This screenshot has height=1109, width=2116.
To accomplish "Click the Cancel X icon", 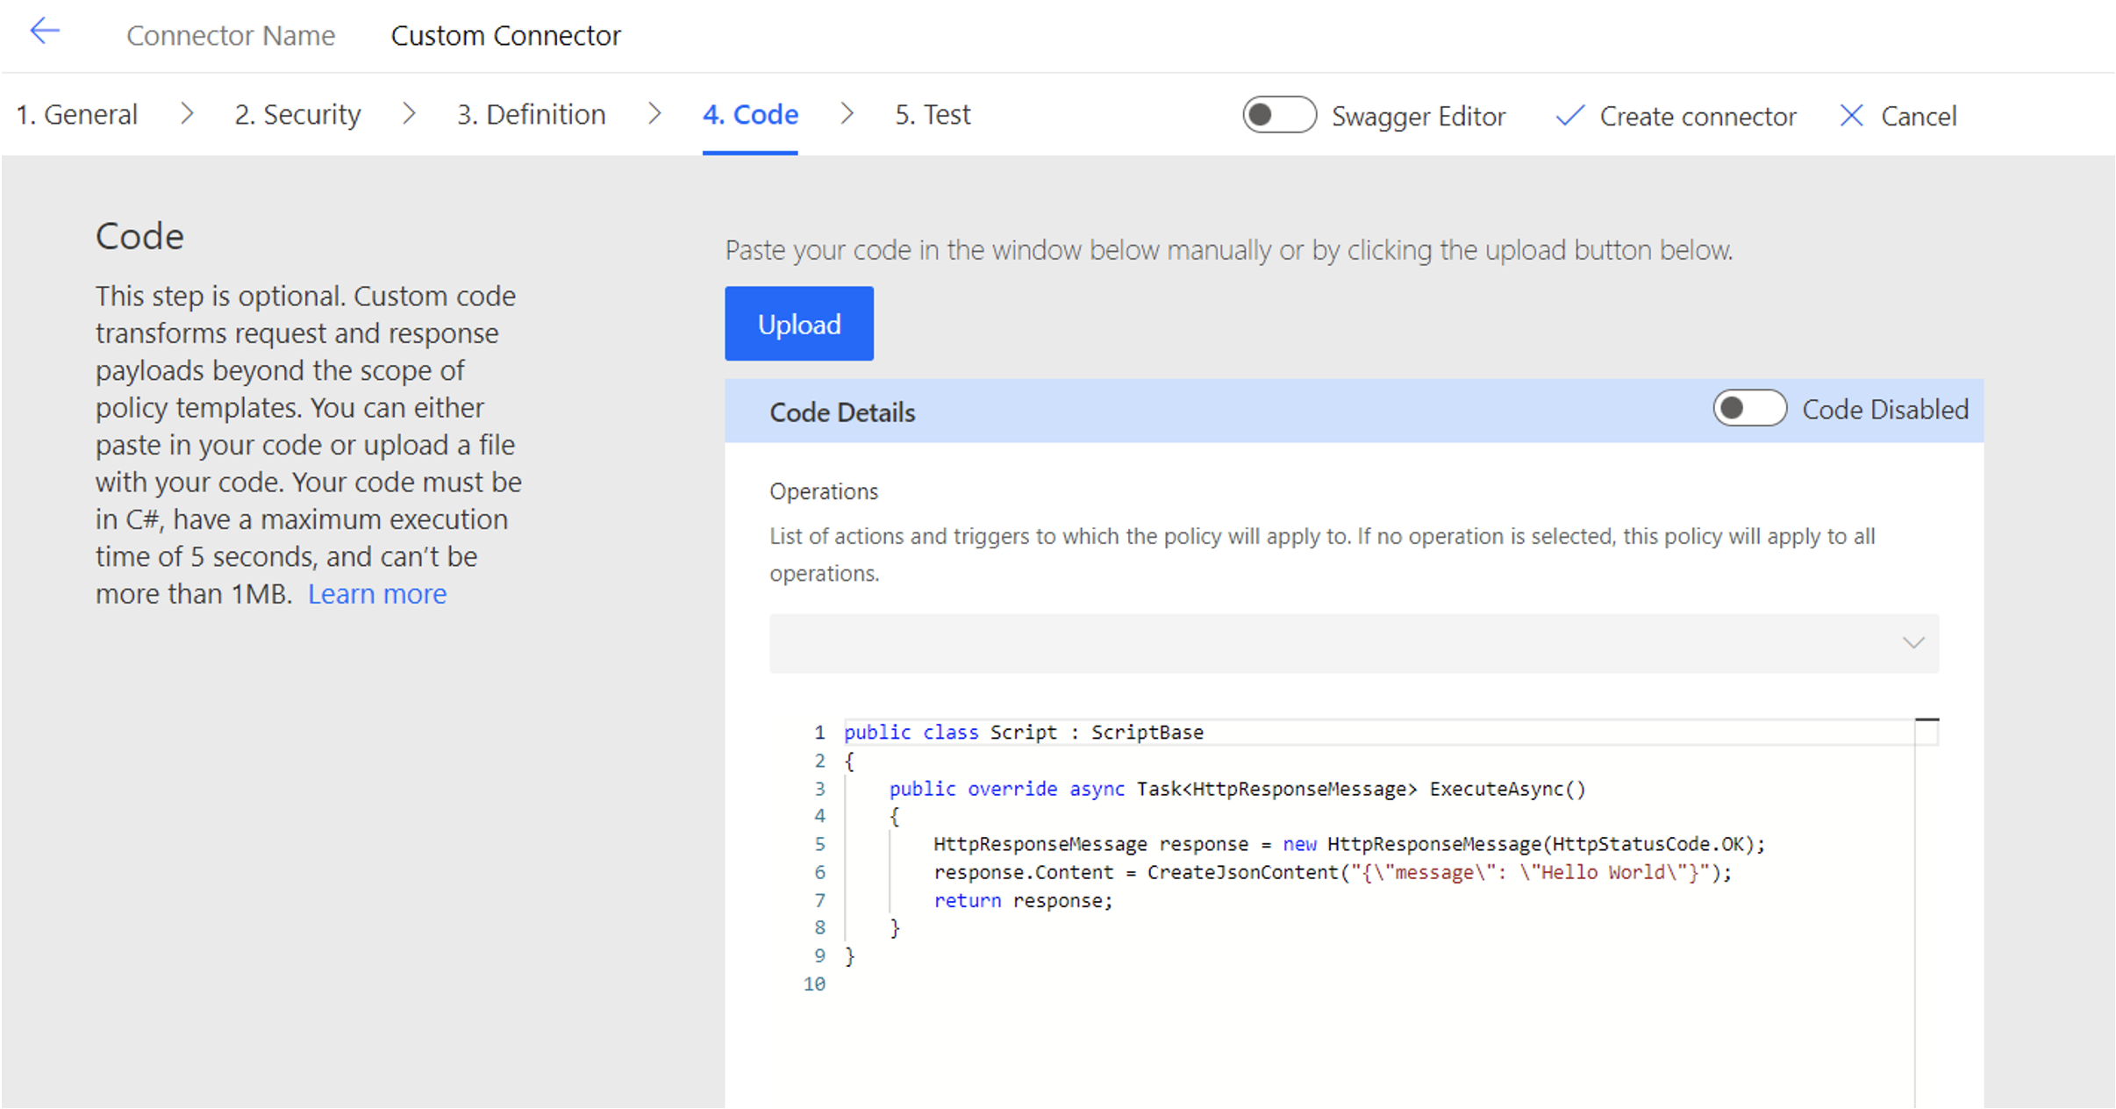I will point(1851,116).
